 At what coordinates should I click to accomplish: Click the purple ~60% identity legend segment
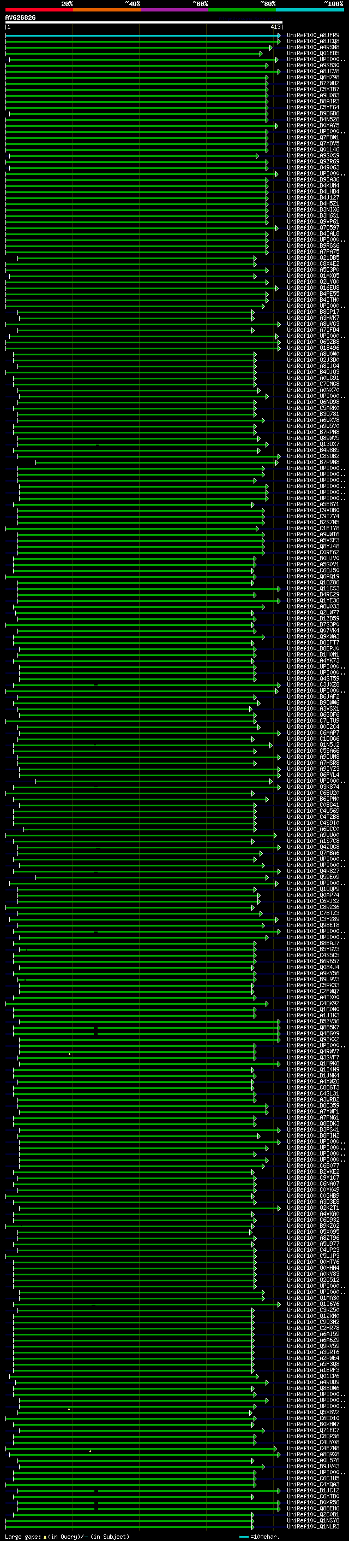175,10
